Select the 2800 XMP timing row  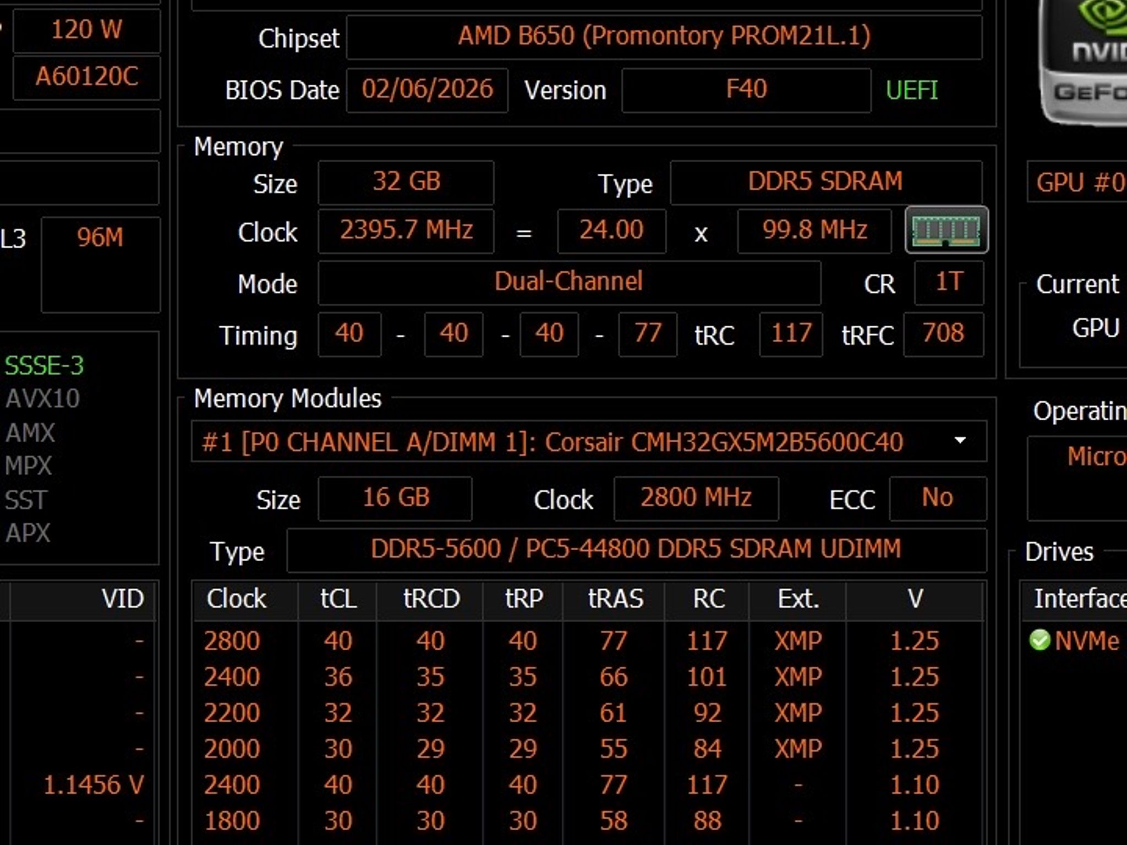(588, 641)
